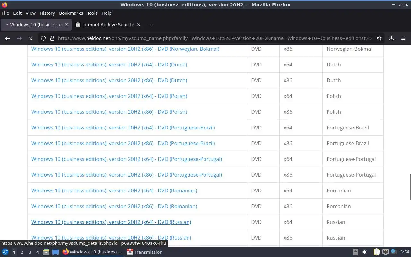
Task: Open the x86 Dutch DVD link
Action: point(109,80)
